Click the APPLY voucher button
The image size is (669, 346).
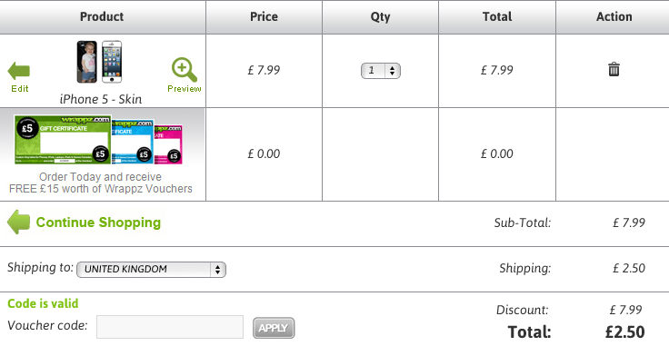pyautogui.click(x=274, y=328)
